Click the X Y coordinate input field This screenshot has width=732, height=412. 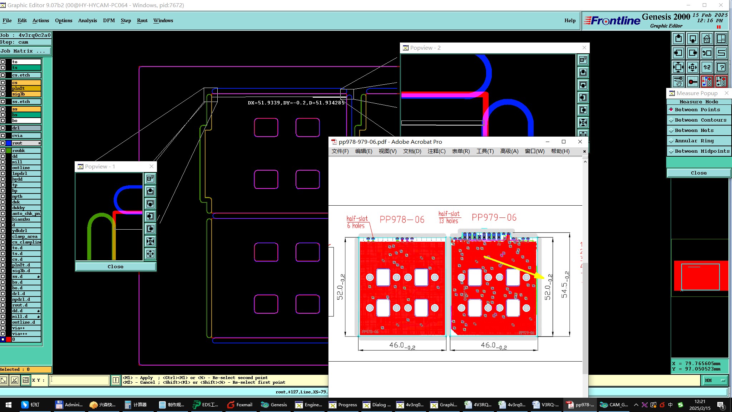coord(79,380)
